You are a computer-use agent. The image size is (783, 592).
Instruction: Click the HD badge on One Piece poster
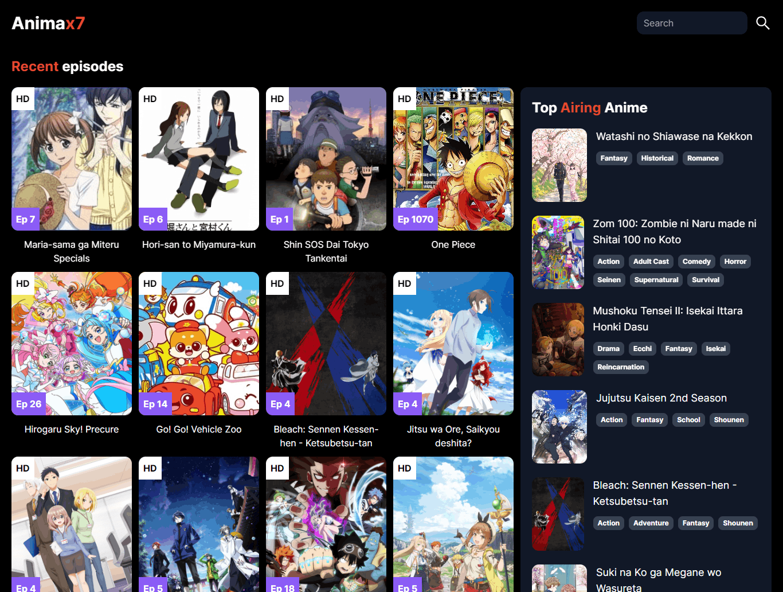(404, 99)
